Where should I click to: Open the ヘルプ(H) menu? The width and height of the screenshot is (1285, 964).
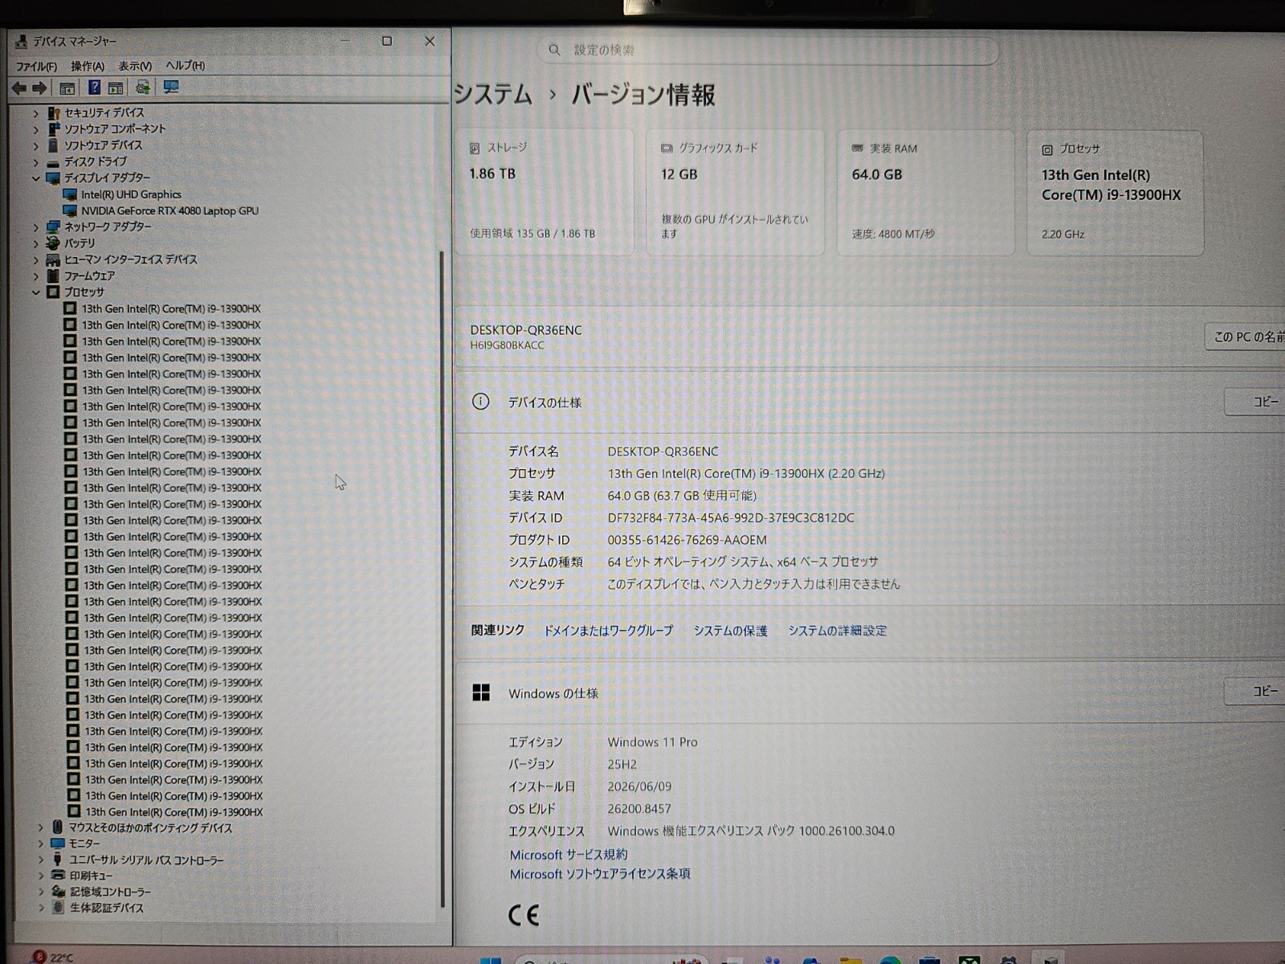185,65
